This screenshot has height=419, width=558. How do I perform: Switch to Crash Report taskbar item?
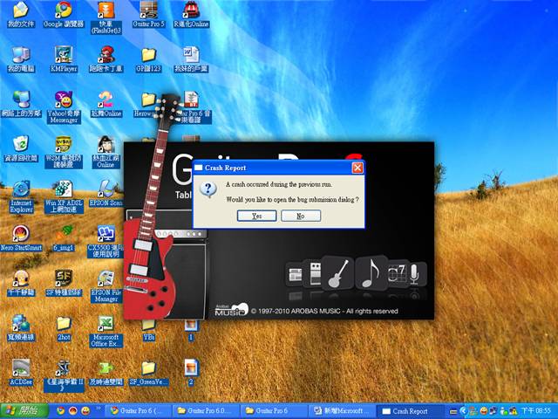click(x=410, y=411)
